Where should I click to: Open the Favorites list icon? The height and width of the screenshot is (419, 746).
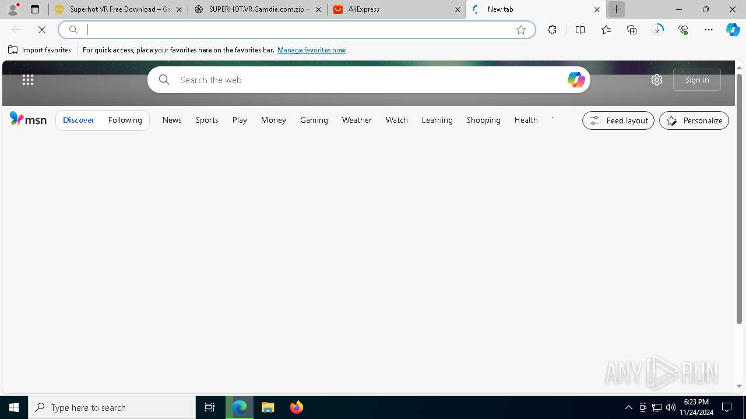[606, 30]
